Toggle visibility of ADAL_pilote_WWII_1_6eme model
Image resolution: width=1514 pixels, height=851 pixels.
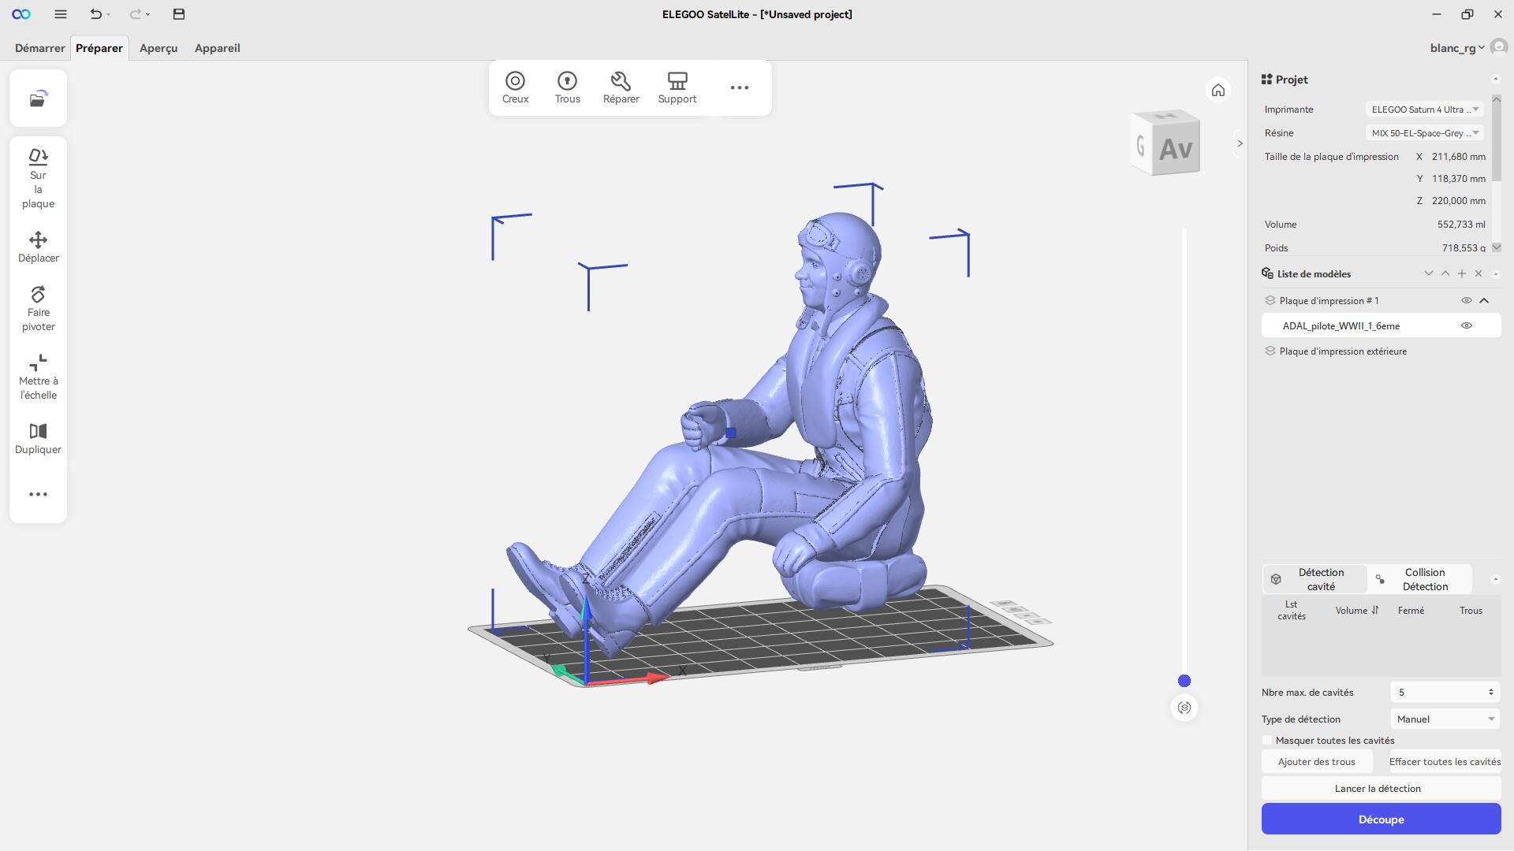1466,325
